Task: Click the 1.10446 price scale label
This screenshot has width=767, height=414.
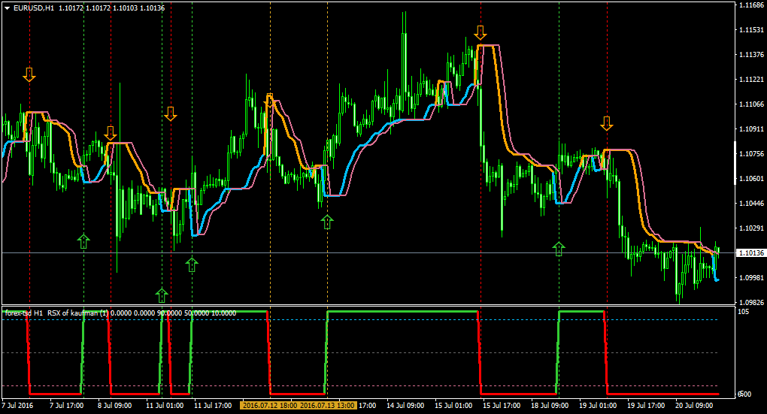Action: coord(752,204)
